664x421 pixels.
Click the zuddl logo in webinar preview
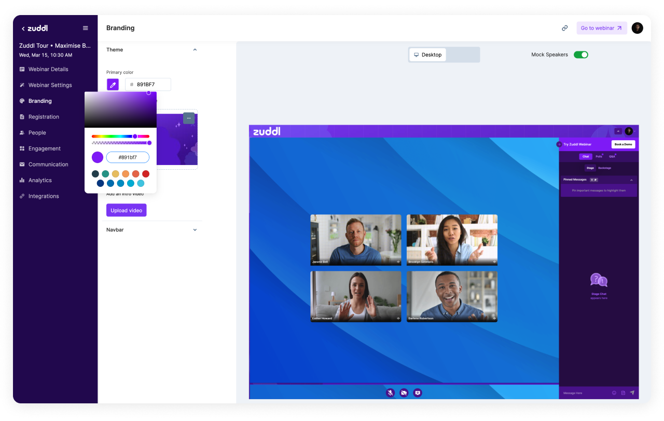[267, 131]
